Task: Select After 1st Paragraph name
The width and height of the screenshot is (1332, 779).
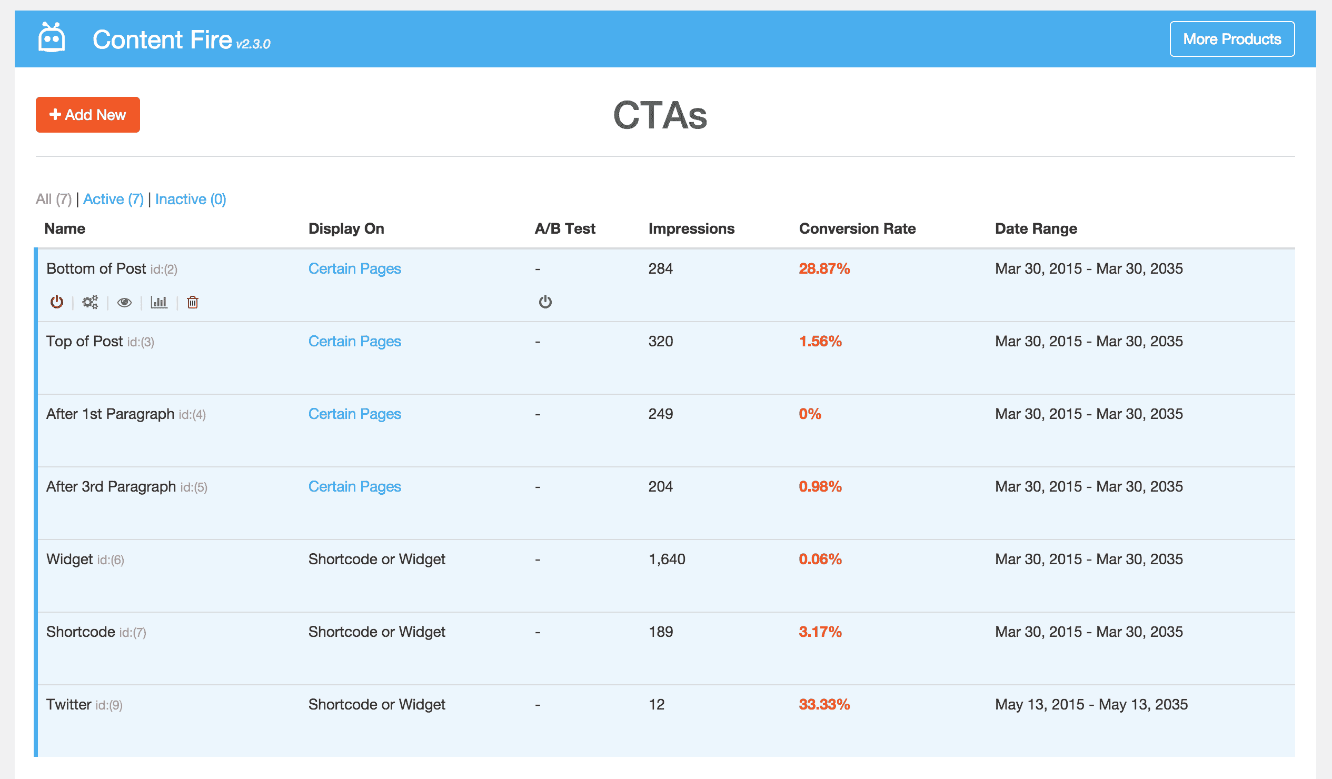Action: [x=110, y=414]
